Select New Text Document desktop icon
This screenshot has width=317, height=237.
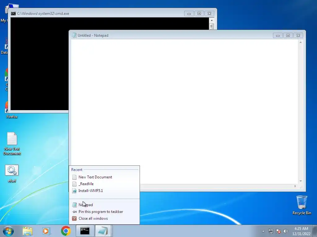pyautogui.click(x=12, y=143)
